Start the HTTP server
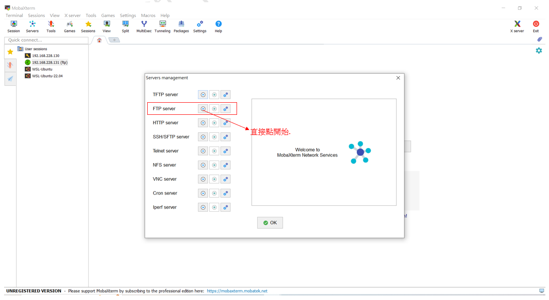 203,123
